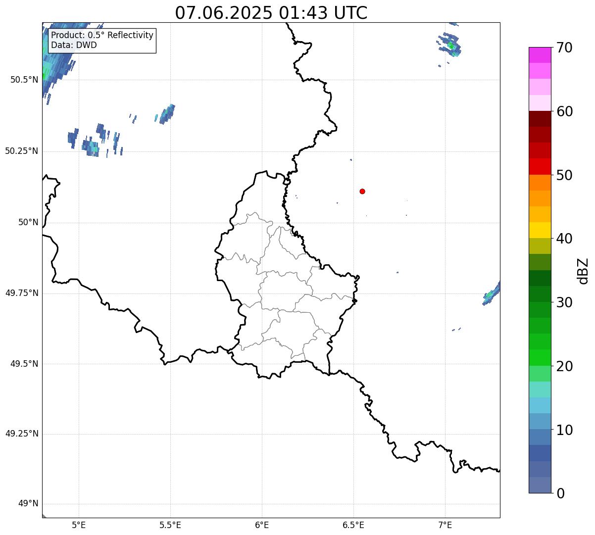Click the 49.5°N latitude label
The width and height of the screenshot is (595, 535).
pyautogui.click(x=24, y=364)
